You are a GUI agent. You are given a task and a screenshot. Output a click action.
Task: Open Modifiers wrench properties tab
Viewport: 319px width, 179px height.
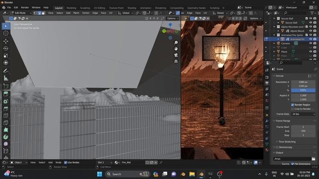tap(267, 121)
